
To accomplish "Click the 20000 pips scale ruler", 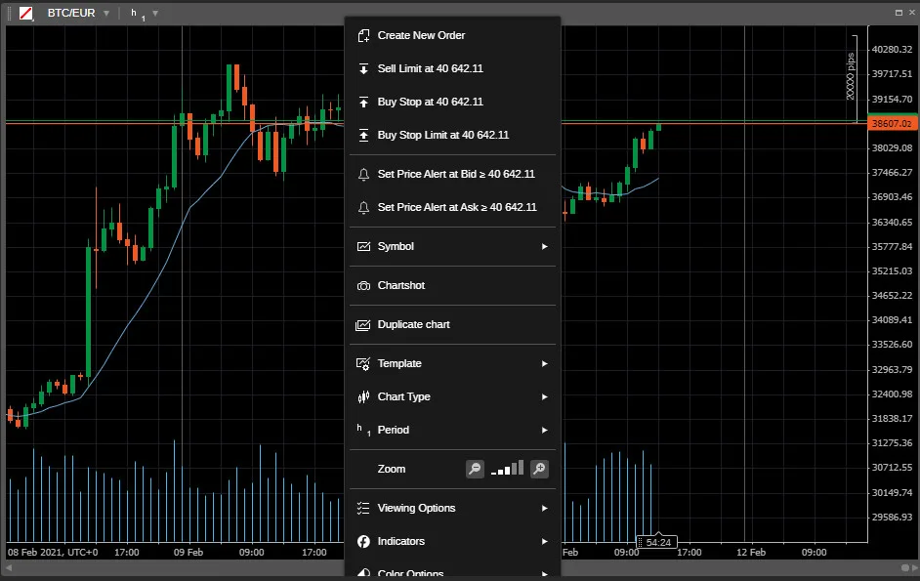I will [x=852, y=78].
